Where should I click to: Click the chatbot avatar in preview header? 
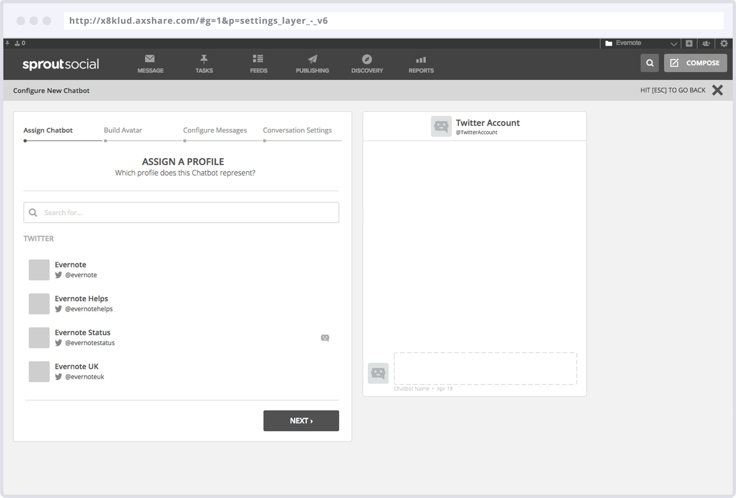(441, 126)
